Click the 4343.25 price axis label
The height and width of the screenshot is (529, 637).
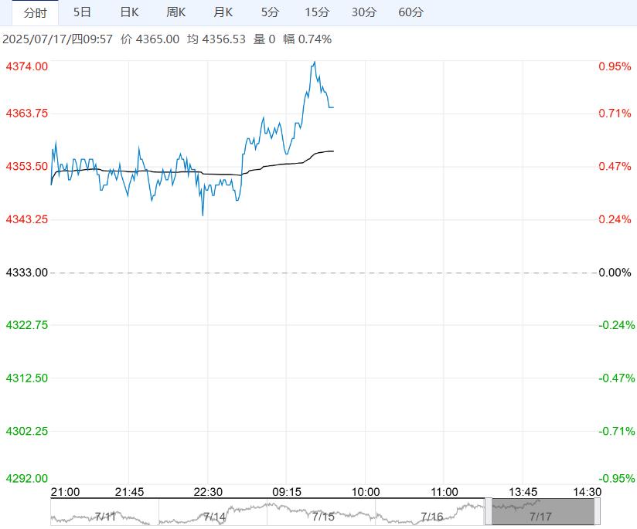27,219
